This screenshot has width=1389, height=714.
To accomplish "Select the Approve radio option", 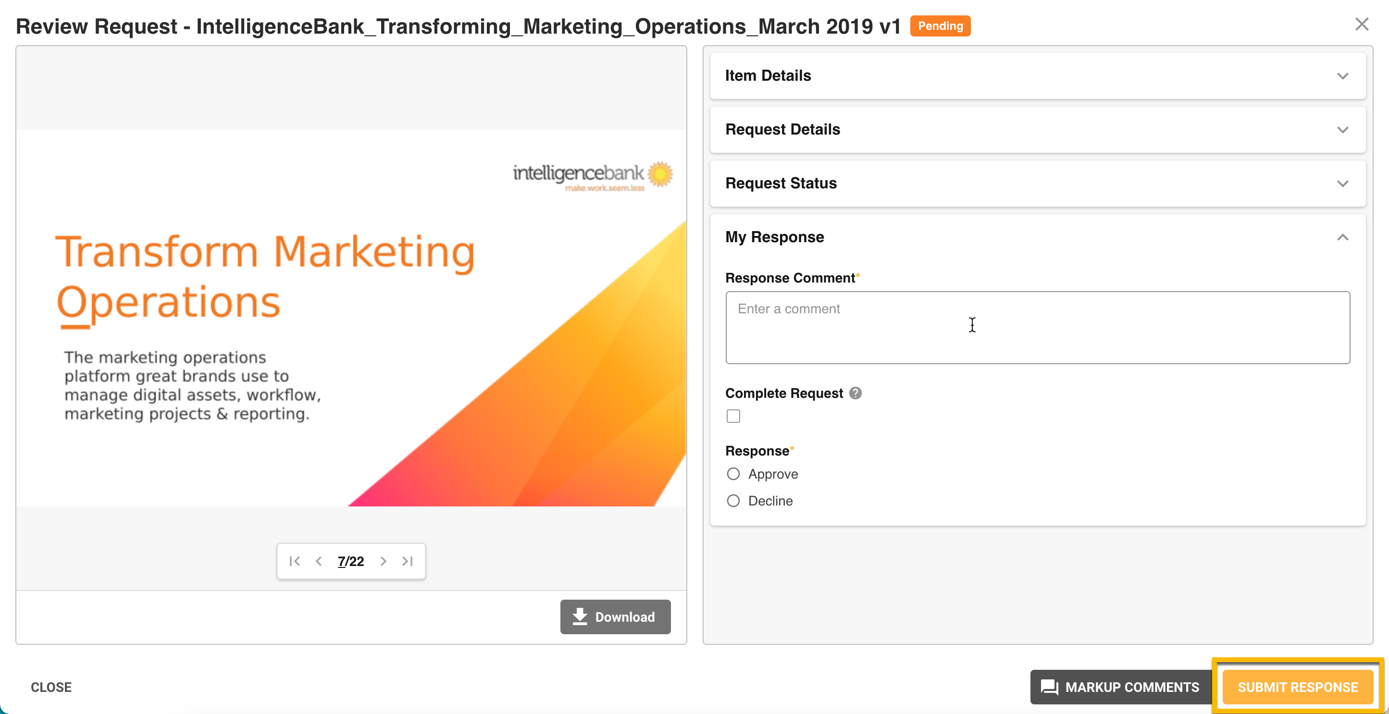I will tap(733, 474).
